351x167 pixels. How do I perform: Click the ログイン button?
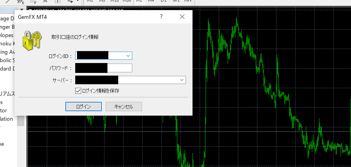(84, 106)
